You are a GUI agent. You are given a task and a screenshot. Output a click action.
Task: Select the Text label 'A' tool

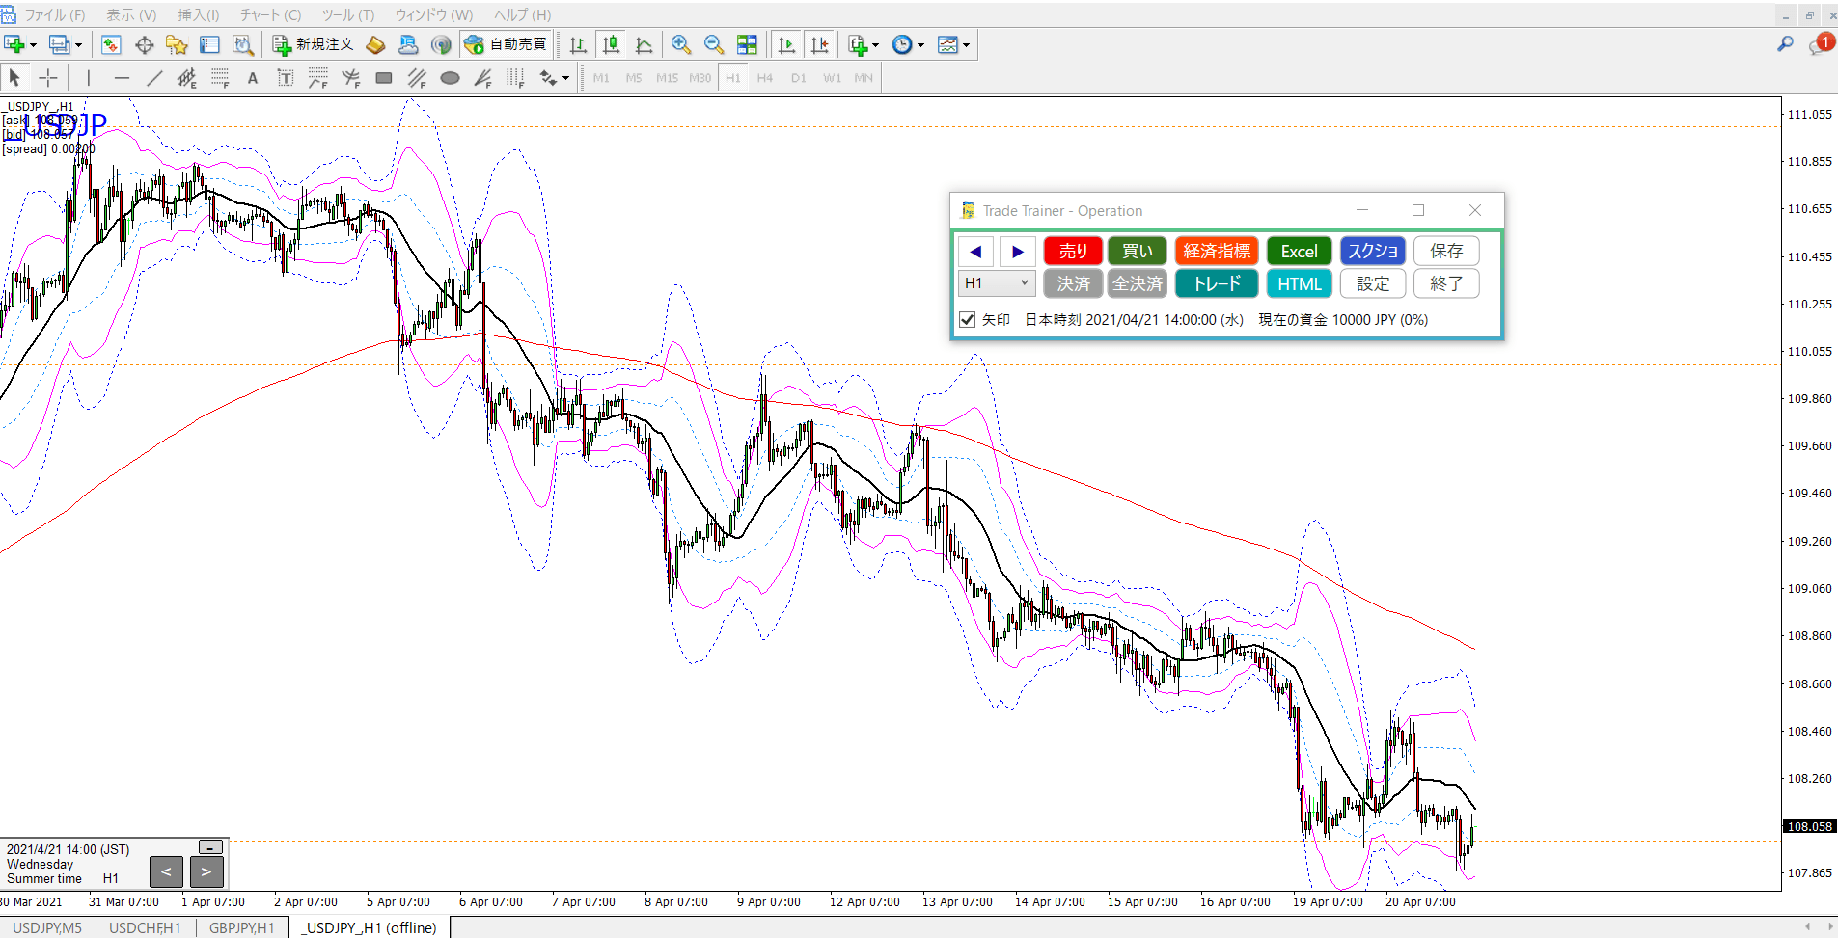point(253,78)
